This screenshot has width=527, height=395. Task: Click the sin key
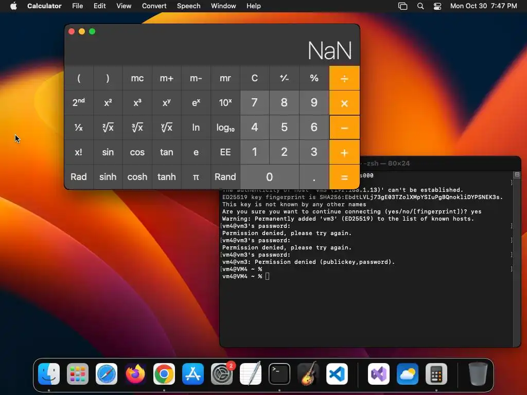(108, 152)
